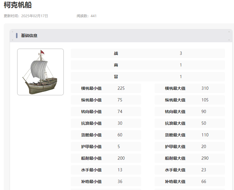The width and height of the screenshot is (234, 190).
Task: Click the value 74 for 转向最小值
Action: point(120,112)
